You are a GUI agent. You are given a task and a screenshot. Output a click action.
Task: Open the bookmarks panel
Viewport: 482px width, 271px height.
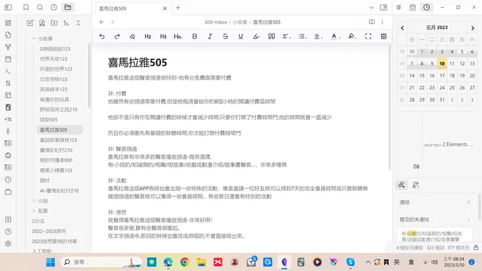tap(26, 7)
